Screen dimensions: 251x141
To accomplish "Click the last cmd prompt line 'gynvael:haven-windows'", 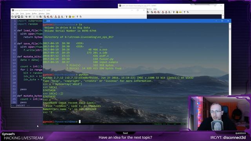I will click(60, 122).
